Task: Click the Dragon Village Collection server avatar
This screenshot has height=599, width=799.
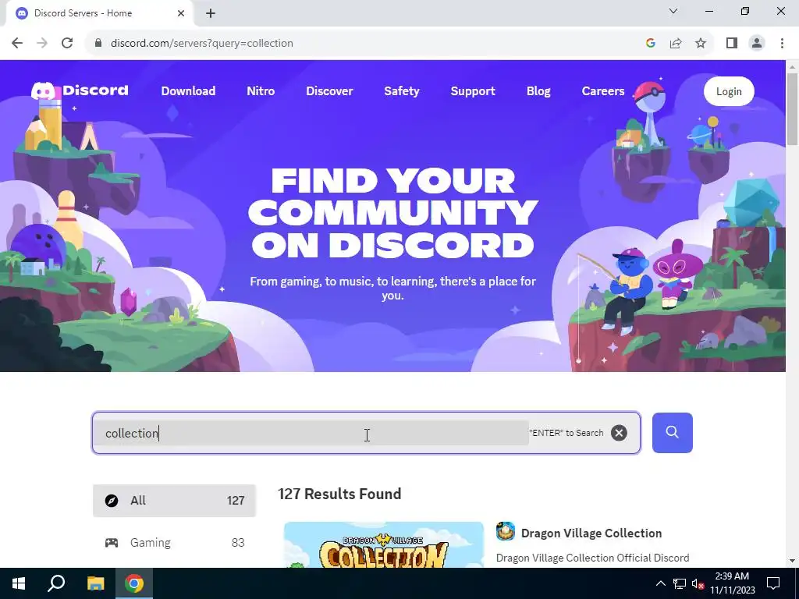Action: point(506,531)
